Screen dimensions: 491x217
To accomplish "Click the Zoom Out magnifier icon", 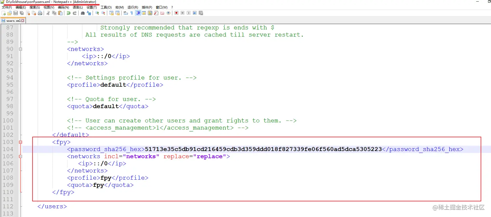I will point(103,13).
